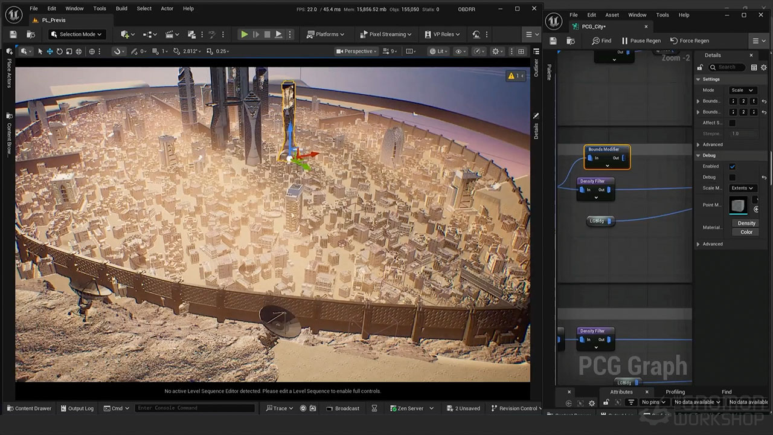Click the Stop simulation button

tap(267, 34)
